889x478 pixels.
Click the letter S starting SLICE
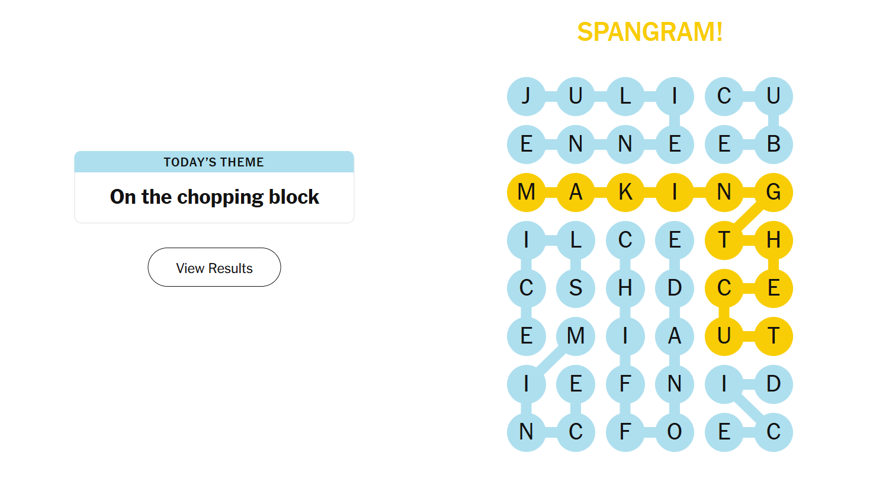[575, 288]
